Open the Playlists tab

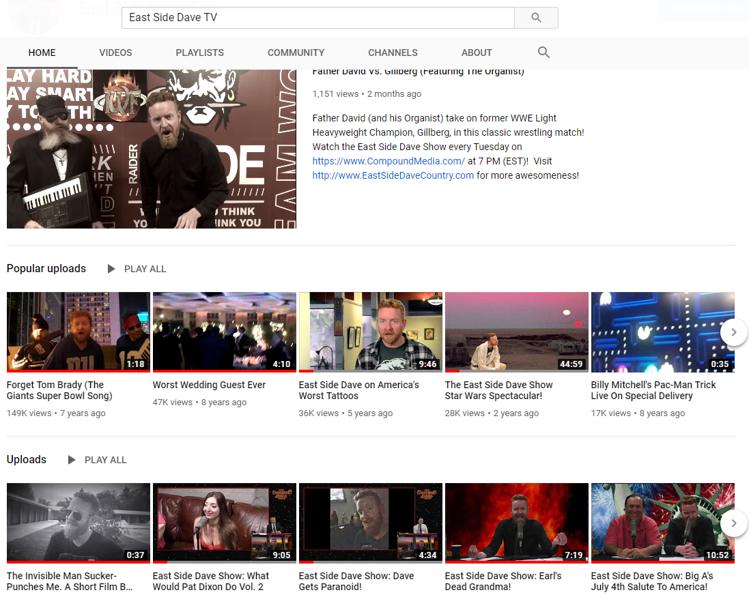coord(199,53)
